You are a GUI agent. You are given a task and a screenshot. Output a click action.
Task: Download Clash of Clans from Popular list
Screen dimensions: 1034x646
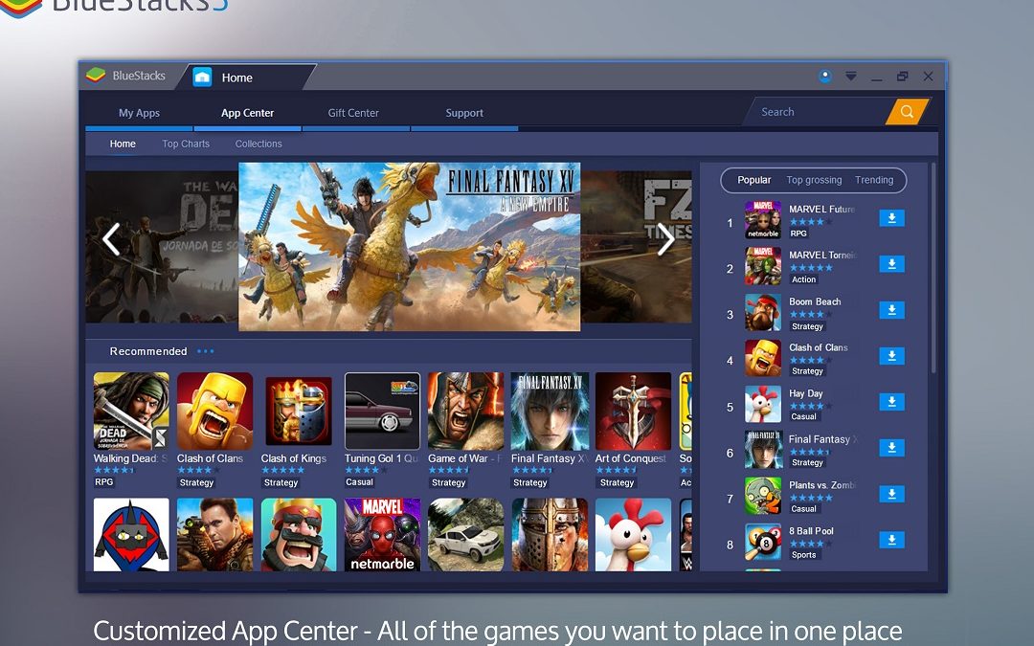(x=891, y=356)
